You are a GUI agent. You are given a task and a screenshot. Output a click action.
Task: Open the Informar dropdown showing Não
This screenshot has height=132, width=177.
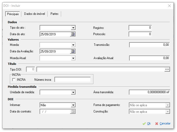[73, 105]
